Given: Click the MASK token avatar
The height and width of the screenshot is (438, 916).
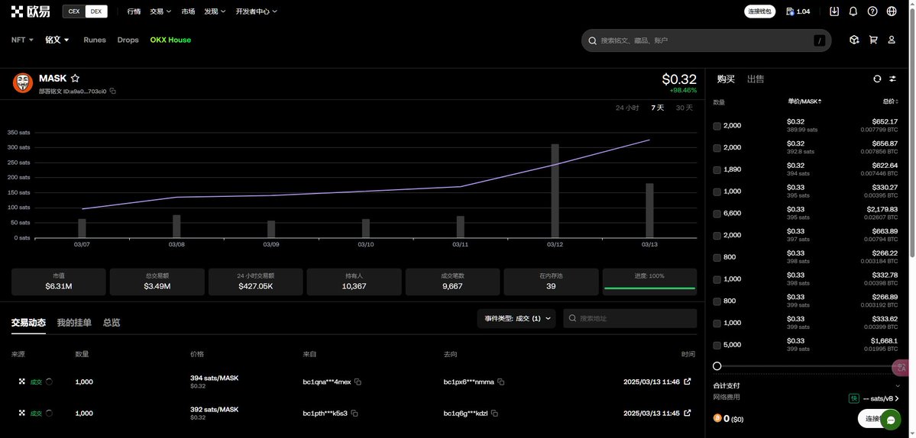Looking at the screenshot, I should pos(23,83).
